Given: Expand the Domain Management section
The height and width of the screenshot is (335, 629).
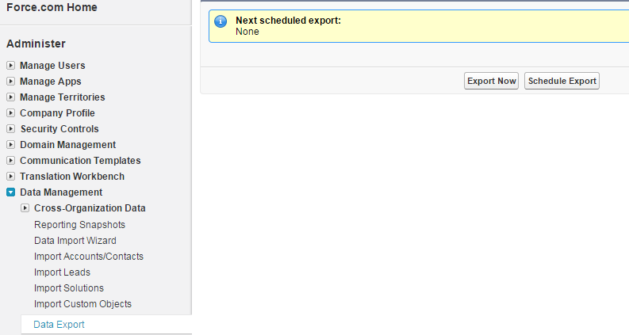Looking at the screenshot, I should coord(11,145).
